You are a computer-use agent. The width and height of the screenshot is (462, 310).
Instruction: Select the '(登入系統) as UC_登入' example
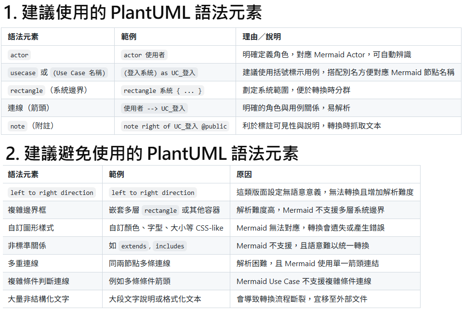click(159, 73)
